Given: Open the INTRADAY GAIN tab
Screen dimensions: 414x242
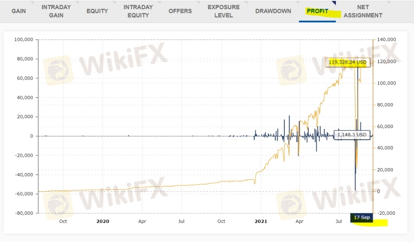Looking at the screenshot, I should click(56, 11).
